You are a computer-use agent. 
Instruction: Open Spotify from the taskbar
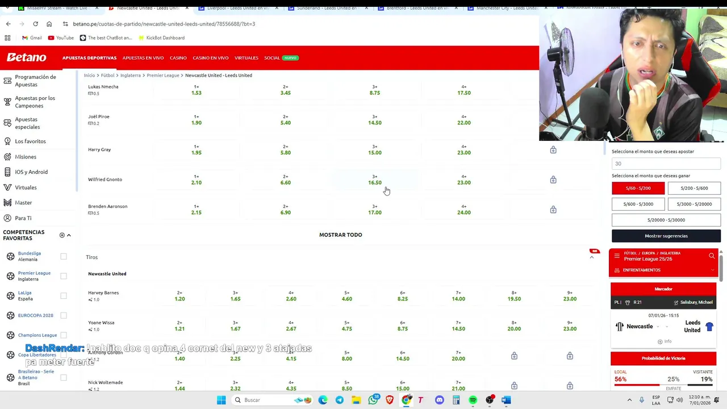click(x=473, y=400)
